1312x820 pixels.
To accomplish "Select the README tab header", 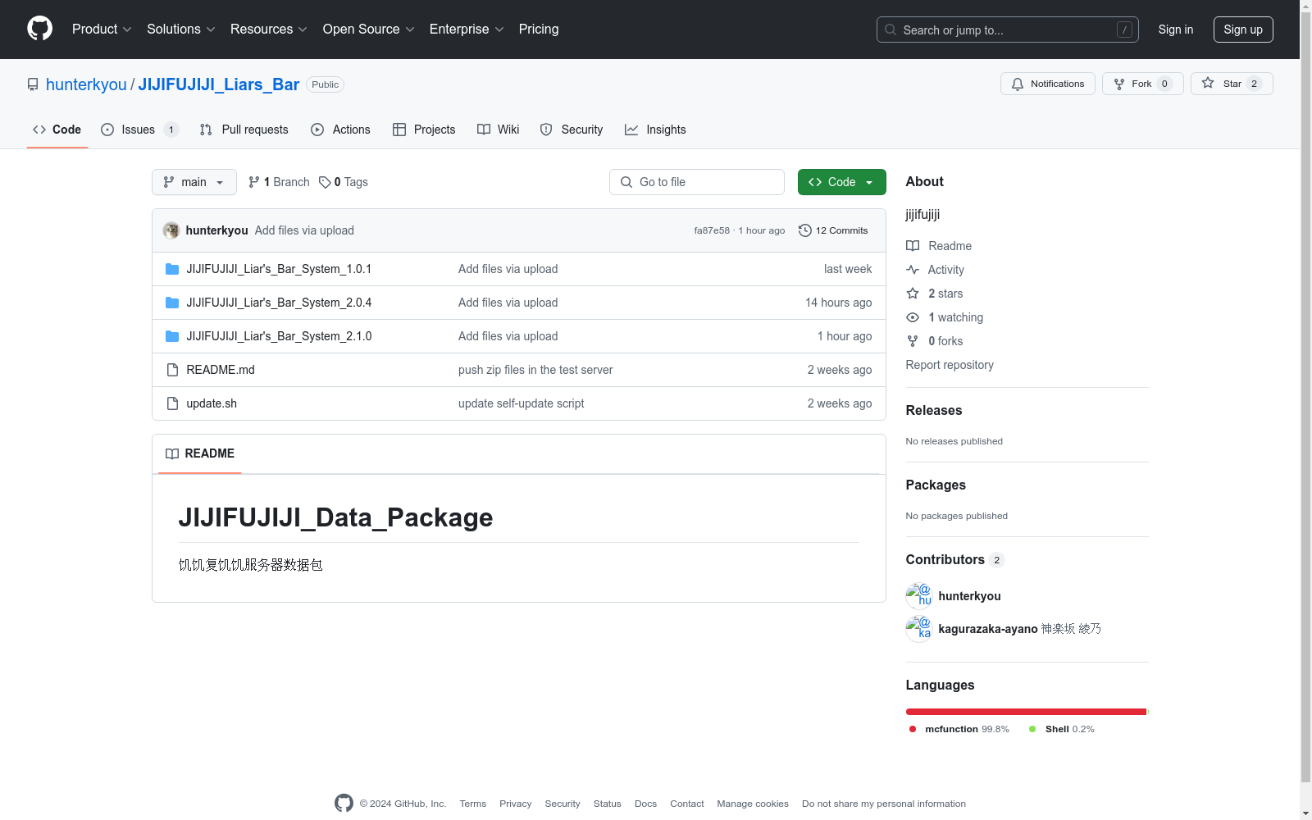I will (x=200, y=453).
